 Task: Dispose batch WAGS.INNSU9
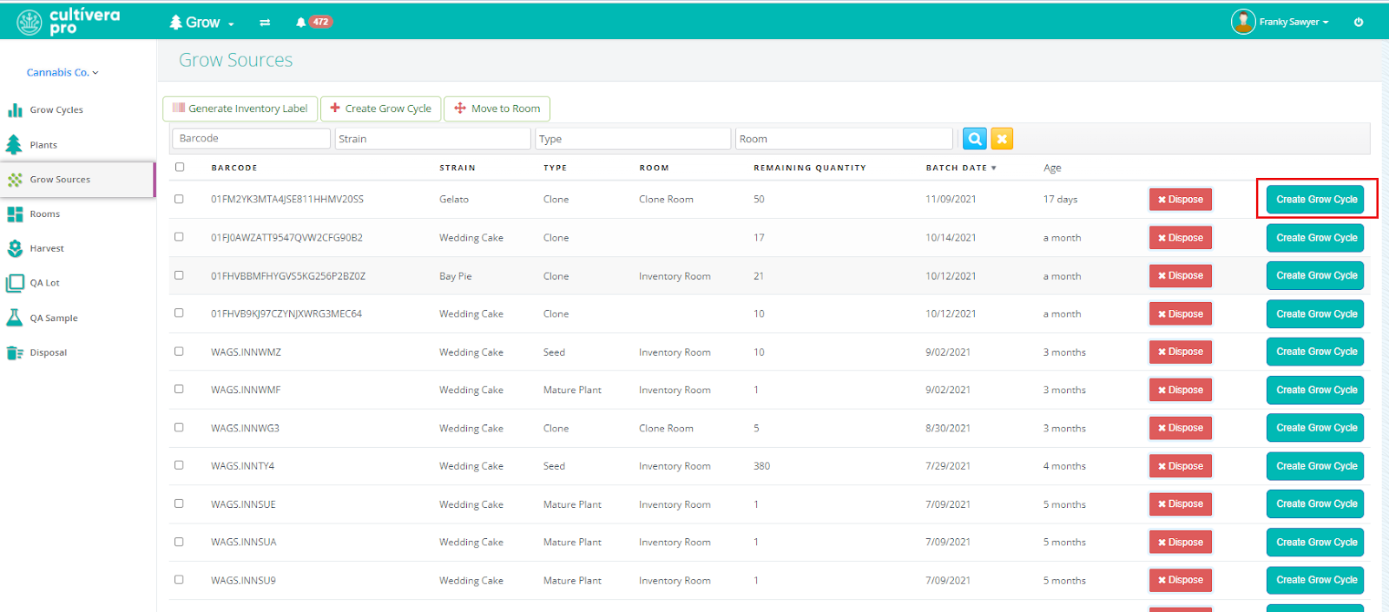click(x=1181, y=580)
